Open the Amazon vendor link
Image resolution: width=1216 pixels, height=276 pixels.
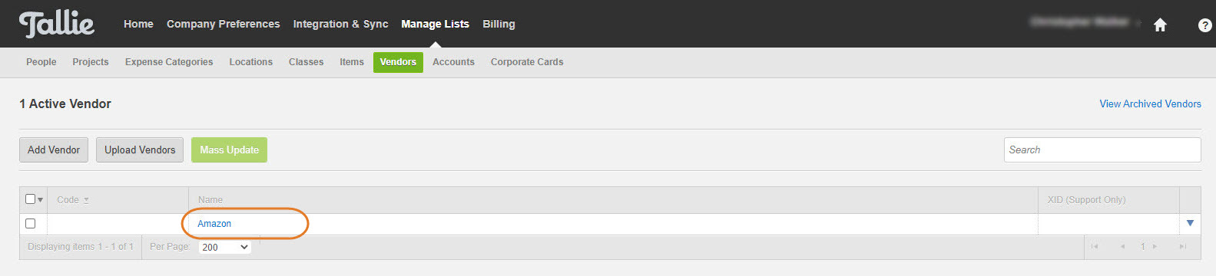(x=214, y=224)
